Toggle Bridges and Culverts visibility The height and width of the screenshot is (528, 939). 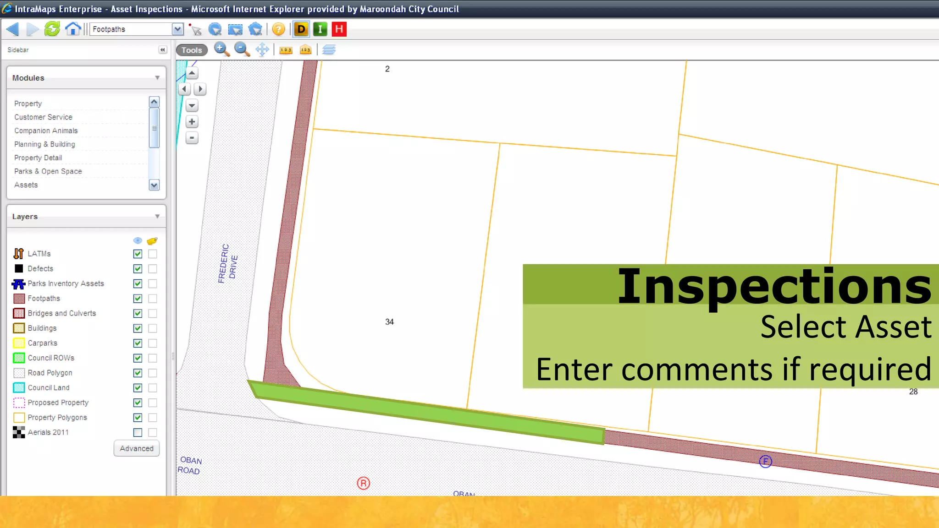138,313
